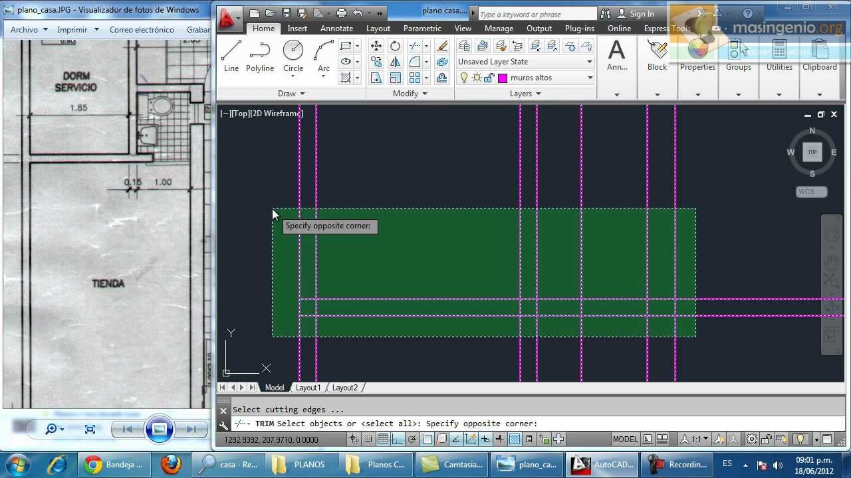
Task: Open the 'muros altos' layer dropdown
Action: [589, 78]
